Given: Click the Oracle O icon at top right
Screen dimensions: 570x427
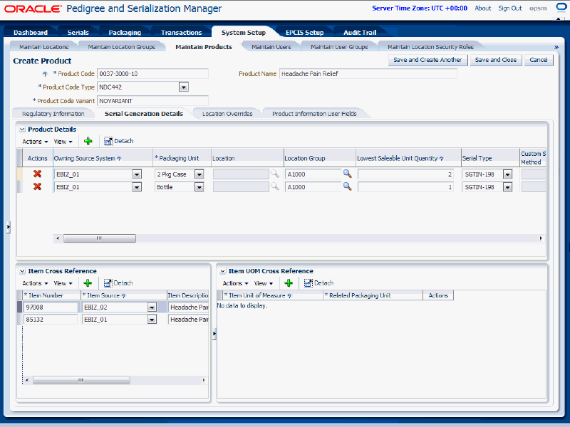Looking at the screenshot, I should [x=561, y=8].
